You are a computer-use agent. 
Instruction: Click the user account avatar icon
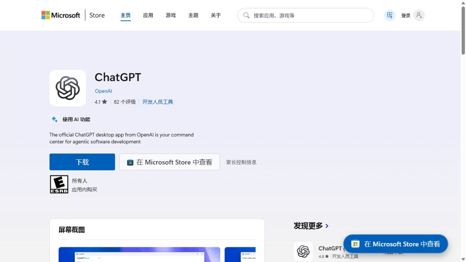(419, 15)
